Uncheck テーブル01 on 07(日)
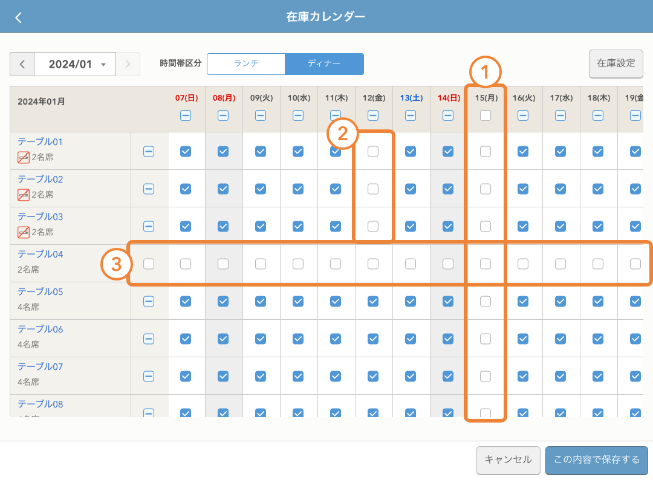The height and width of the screenshot is (480, 653). (x=186, y=152)
